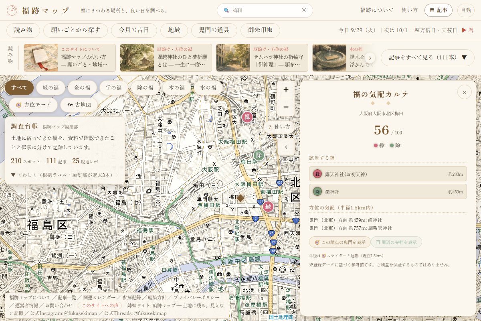Open the 福跡について page
Viewport: 481px width, 321px height.
377,10
